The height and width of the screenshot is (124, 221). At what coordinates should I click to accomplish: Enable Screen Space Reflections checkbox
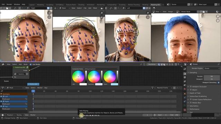(x=191, y=100)
